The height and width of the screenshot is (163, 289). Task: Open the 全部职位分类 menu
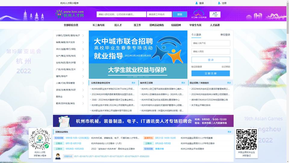pos(71,25)
